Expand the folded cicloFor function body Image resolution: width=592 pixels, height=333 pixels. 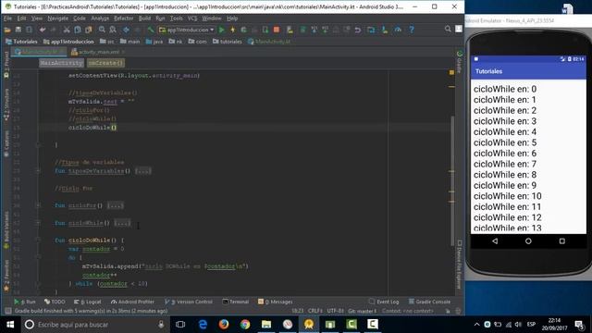tap(115, 205)
